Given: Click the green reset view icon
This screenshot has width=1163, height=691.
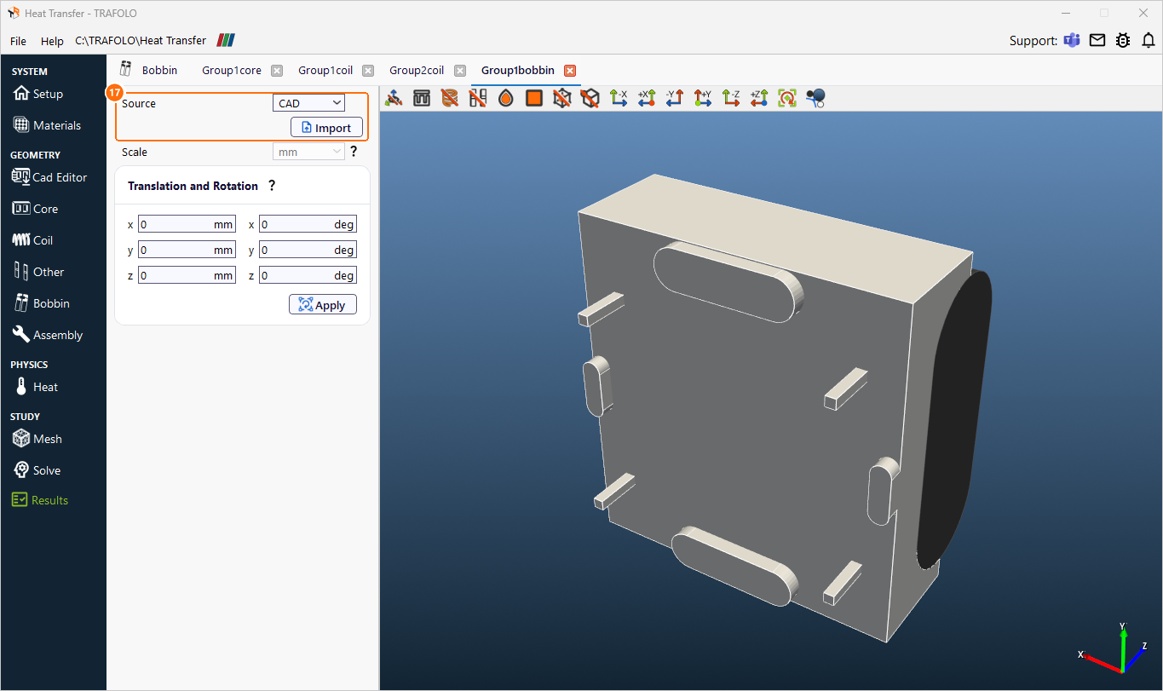Looking at the screenshot, I should tap(787, 98).
